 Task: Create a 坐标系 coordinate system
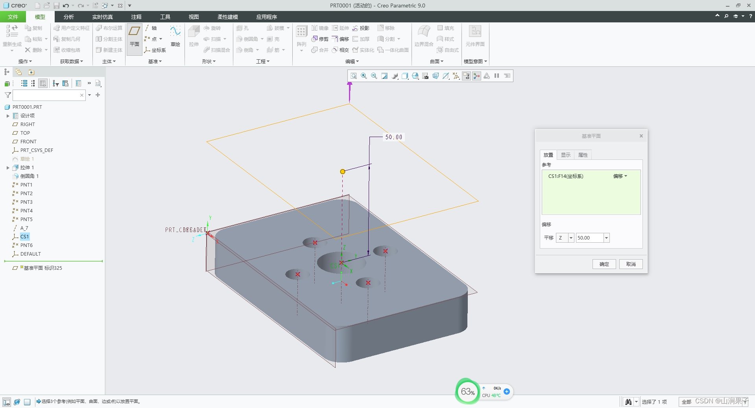pyautogui.click(x=155, y=50)
